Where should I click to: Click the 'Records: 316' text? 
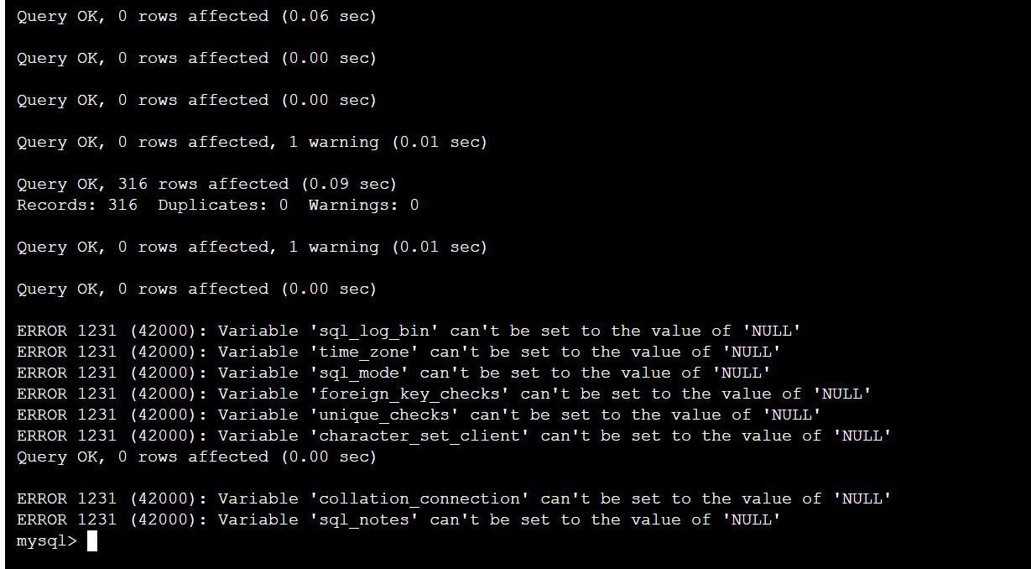click(x=77, y=205)
